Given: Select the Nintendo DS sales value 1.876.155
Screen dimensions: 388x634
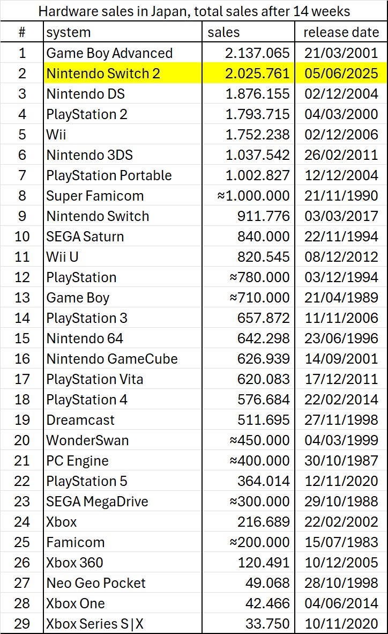Looking at the screenshot, I should (x=248, y=94).
